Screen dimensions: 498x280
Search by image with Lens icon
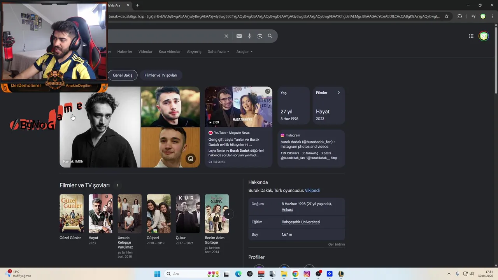260,36
